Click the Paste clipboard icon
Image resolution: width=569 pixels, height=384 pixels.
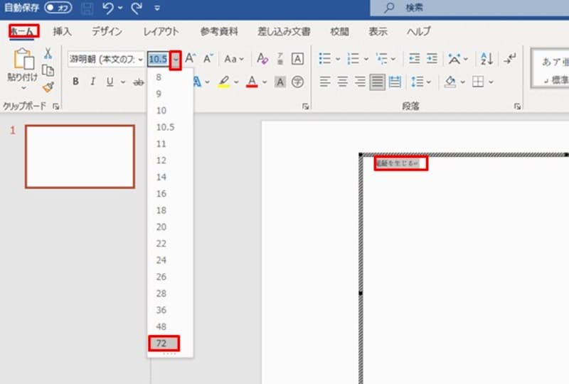pyautogui.click(x=23, y=59)
